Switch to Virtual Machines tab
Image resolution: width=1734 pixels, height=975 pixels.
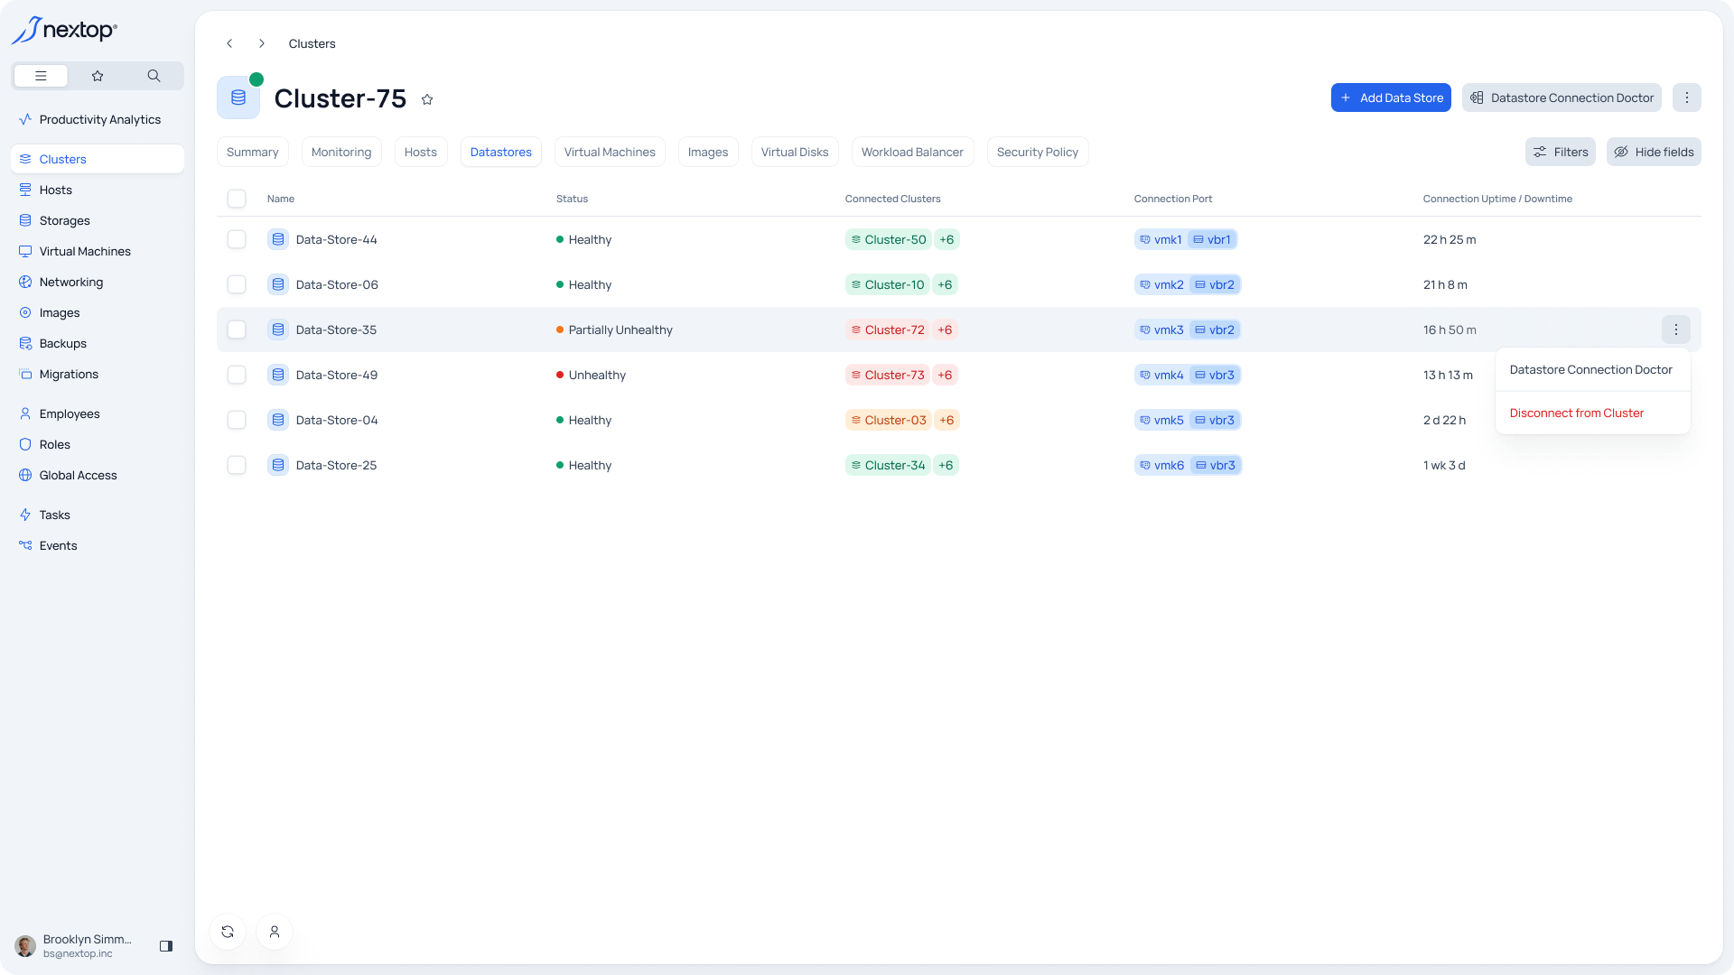pos(610,152)
